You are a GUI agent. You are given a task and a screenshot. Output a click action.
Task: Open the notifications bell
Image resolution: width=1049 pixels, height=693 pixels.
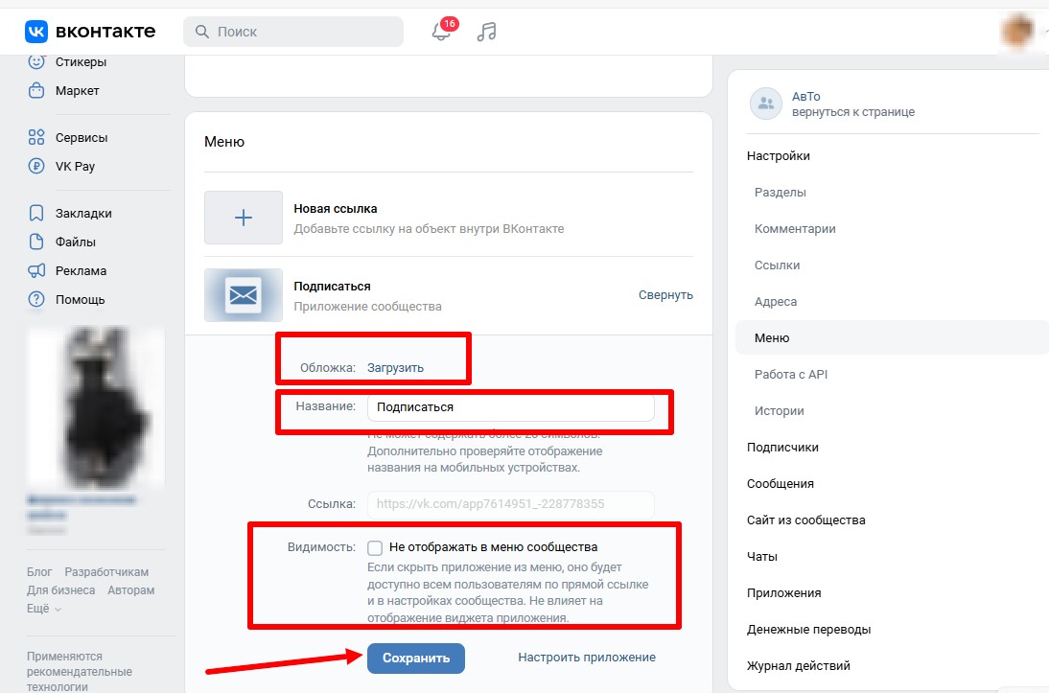pos(441,31)
